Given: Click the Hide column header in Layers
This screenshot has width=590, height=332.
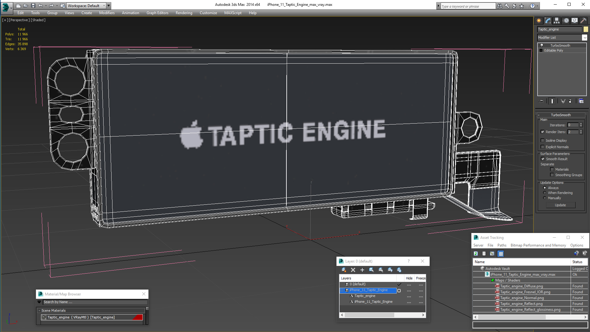Looking at the screenshot, I should click(409, 278).
